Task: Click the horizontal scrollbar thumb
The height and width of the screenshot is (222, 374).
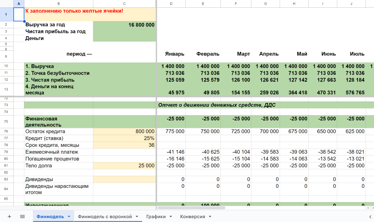Action: 191,208
